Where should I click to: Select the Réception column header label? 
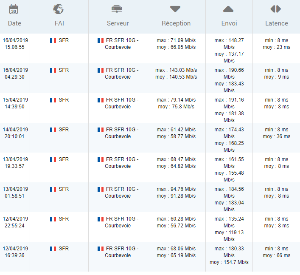click(176, 23)
